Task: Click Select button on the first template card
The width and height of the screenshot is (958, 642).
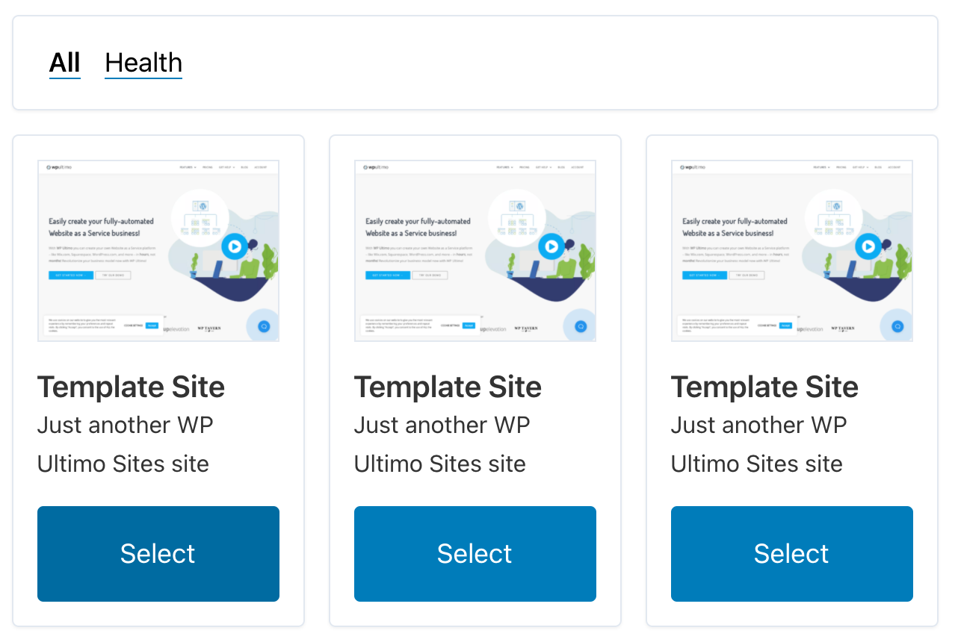Action: pos(158,554)
